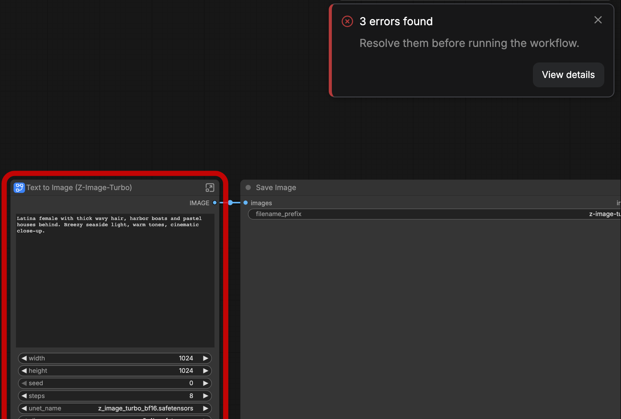Dismiss the errors found notification
The height and width of the screenshot is (419, 621).
point(598,20)
